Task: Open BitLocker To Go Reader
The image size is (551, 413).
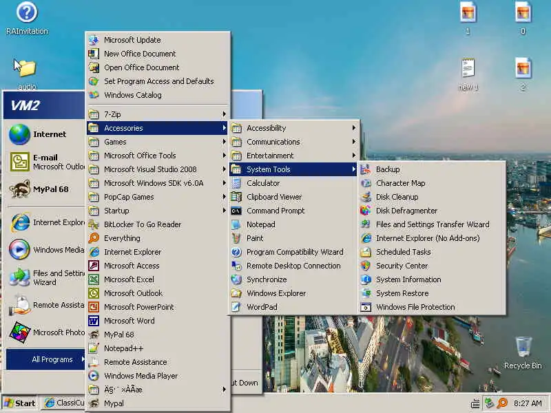Action: (158, 224)
